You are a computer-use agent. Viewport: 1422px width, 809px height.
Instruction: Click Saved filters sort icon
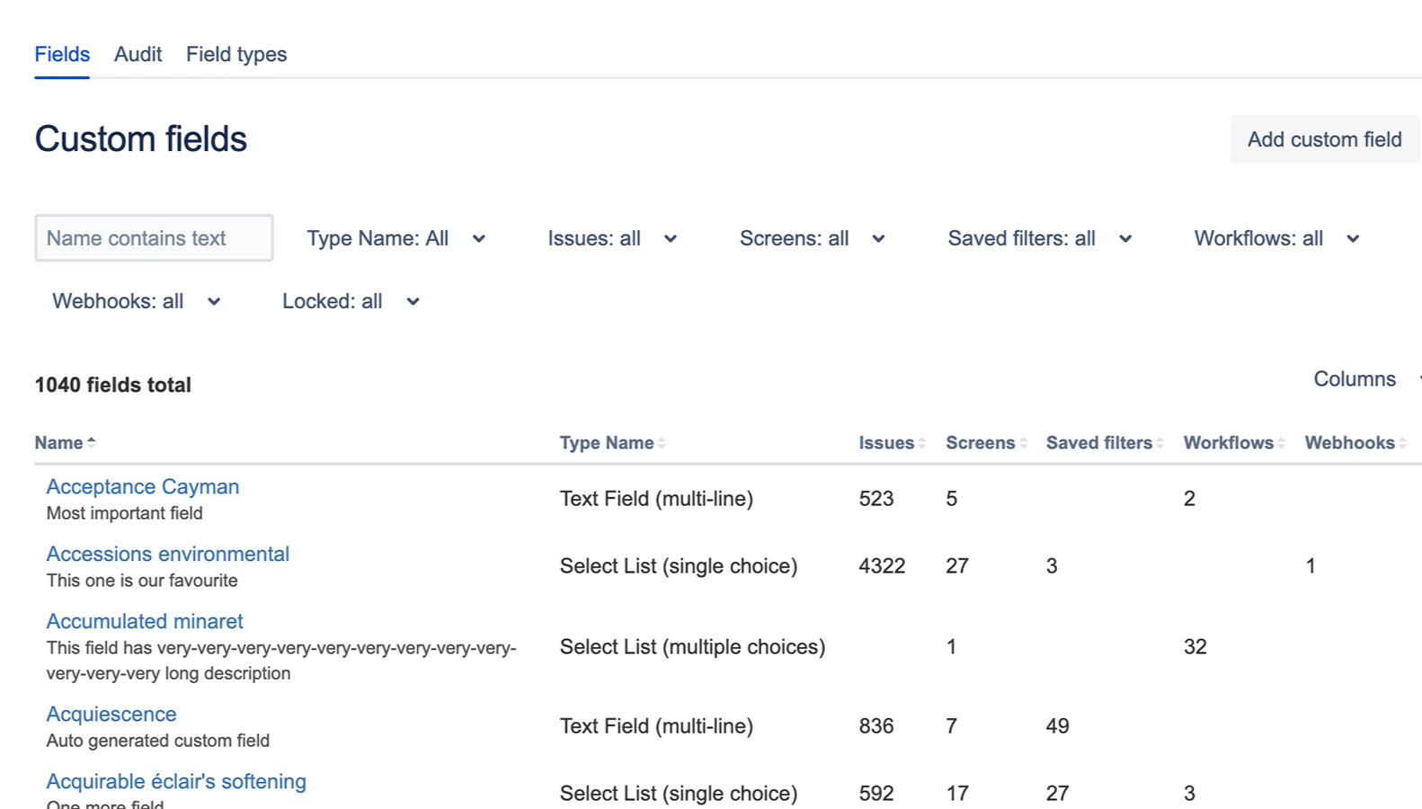coord(1160,443)
